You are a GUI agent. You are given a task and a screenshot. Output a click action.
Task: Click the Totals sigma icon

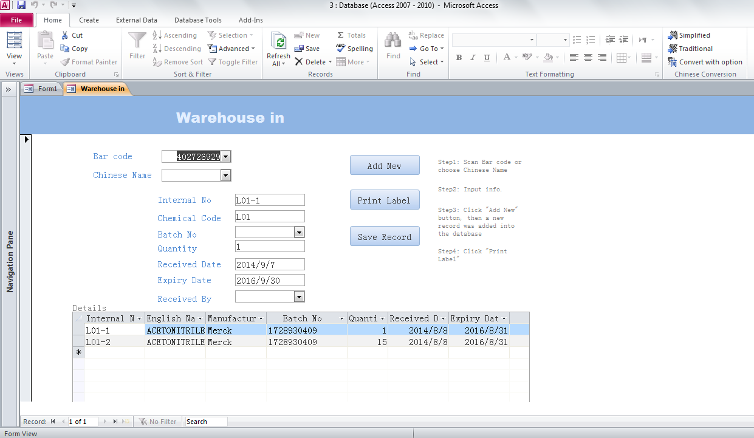coord(340,35)
